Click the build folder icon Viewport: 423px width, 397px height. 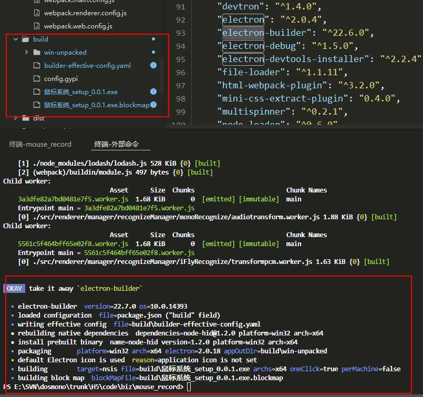tap(26, 39)
